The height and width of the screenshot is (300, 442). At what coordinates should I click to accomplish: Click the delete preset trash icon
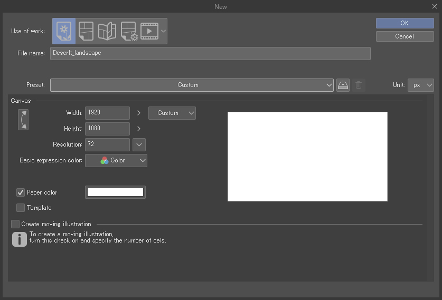[359, 85]
